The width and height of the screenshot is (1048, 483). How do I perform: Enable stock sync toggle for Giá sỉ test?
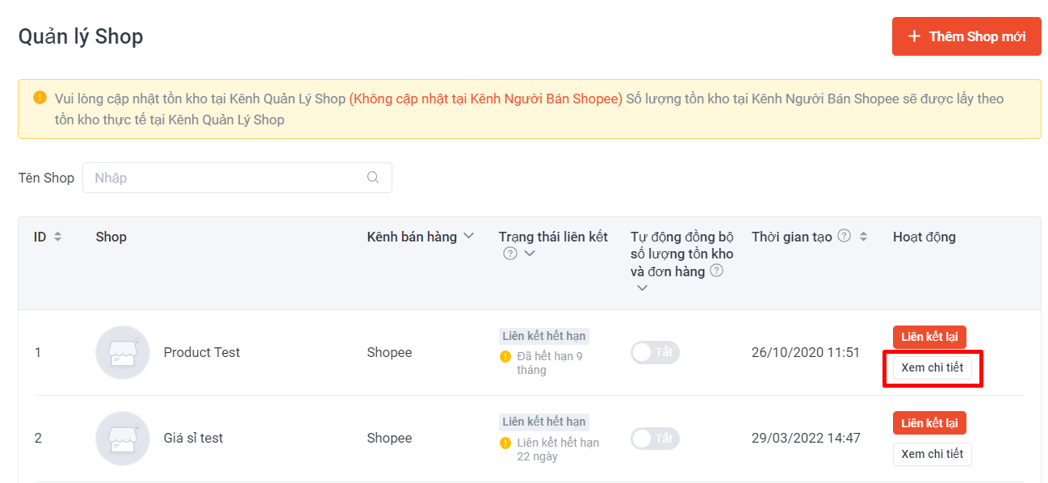[655, 438]
